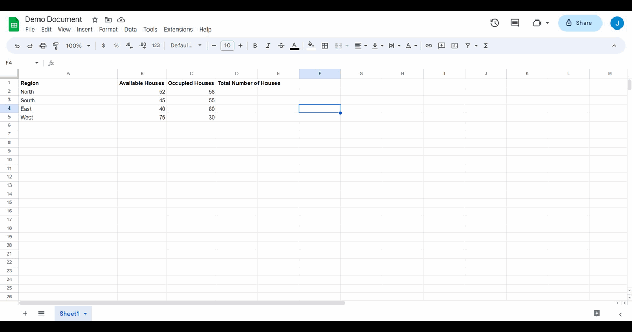Image resolution: width=632 pixels, height=332 pixels.
Task: Open the text rotation dropdown
Action: [411, 46]
